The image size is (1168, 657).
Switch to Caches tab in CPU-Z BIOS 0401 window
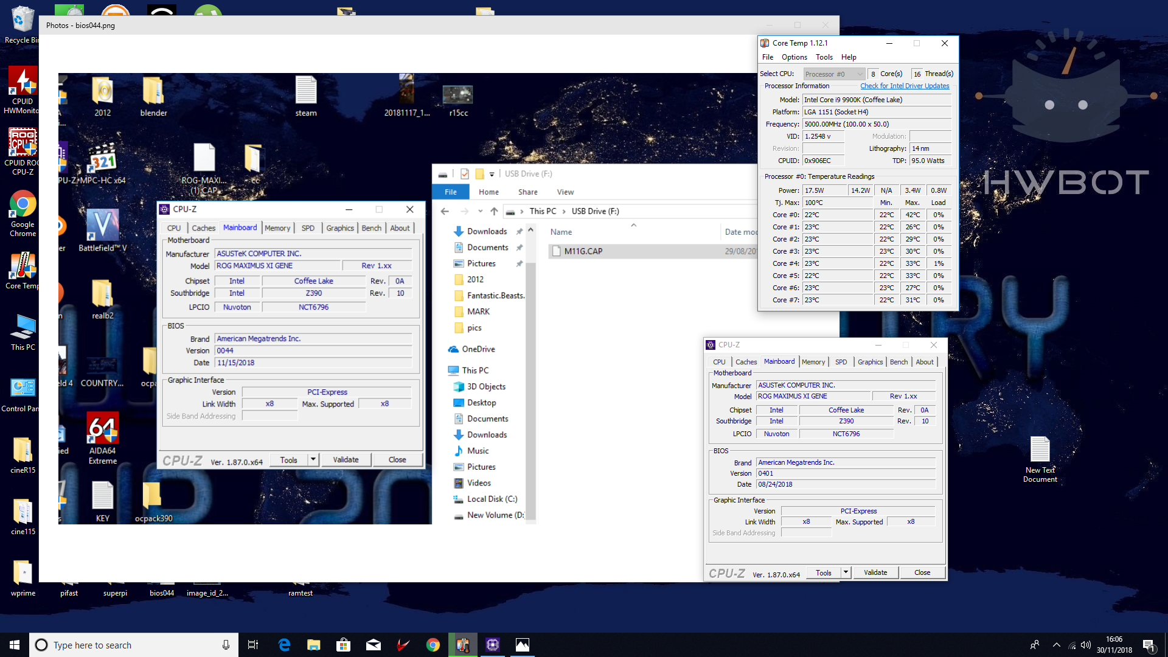pyautogui.click(x=746, y=362)
